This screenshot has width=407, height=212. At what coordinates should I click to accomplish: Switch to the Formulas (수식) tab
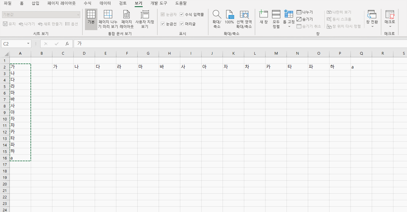tap(88, 4)
